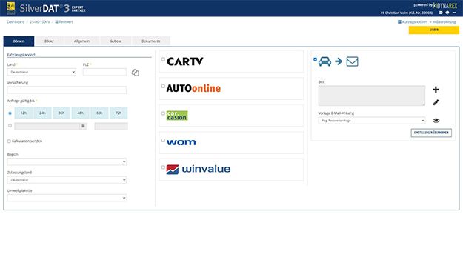This screenshot has width=463, height=280.
Task: Click the Dynarex logo in header
Action: pyautogui.click(x=445, y=6)
